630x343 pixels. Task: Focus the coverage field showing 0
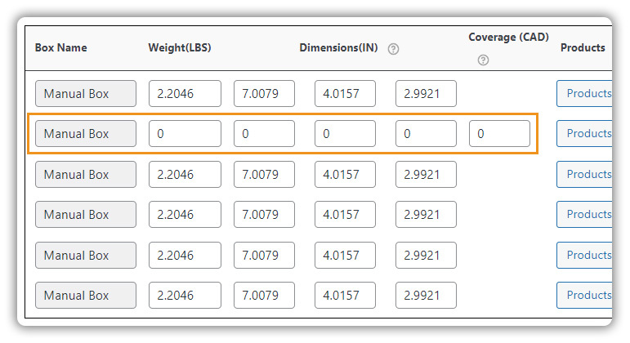coord(499,134)
